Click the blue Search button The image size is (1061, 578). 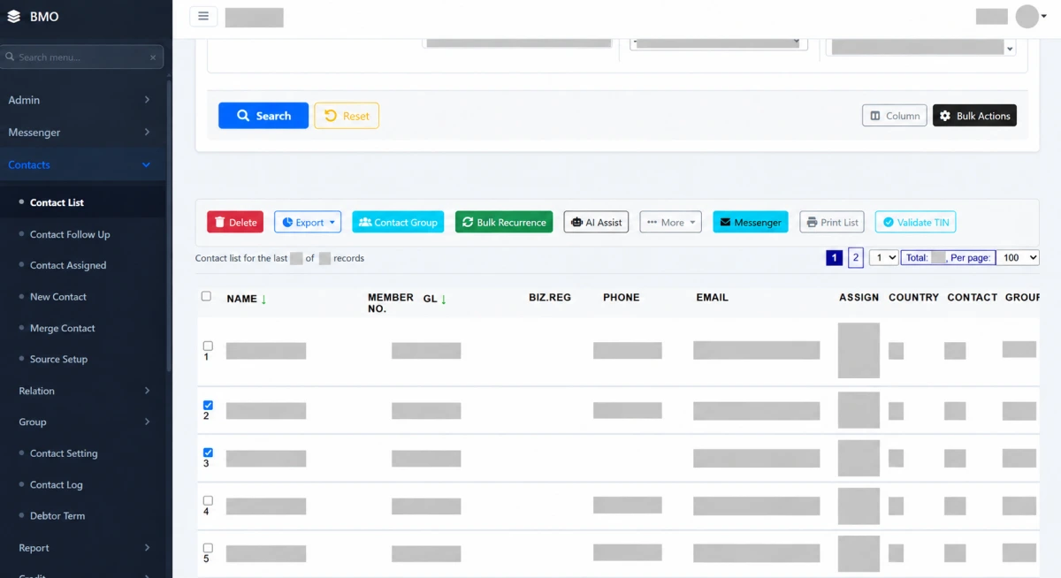263,116
